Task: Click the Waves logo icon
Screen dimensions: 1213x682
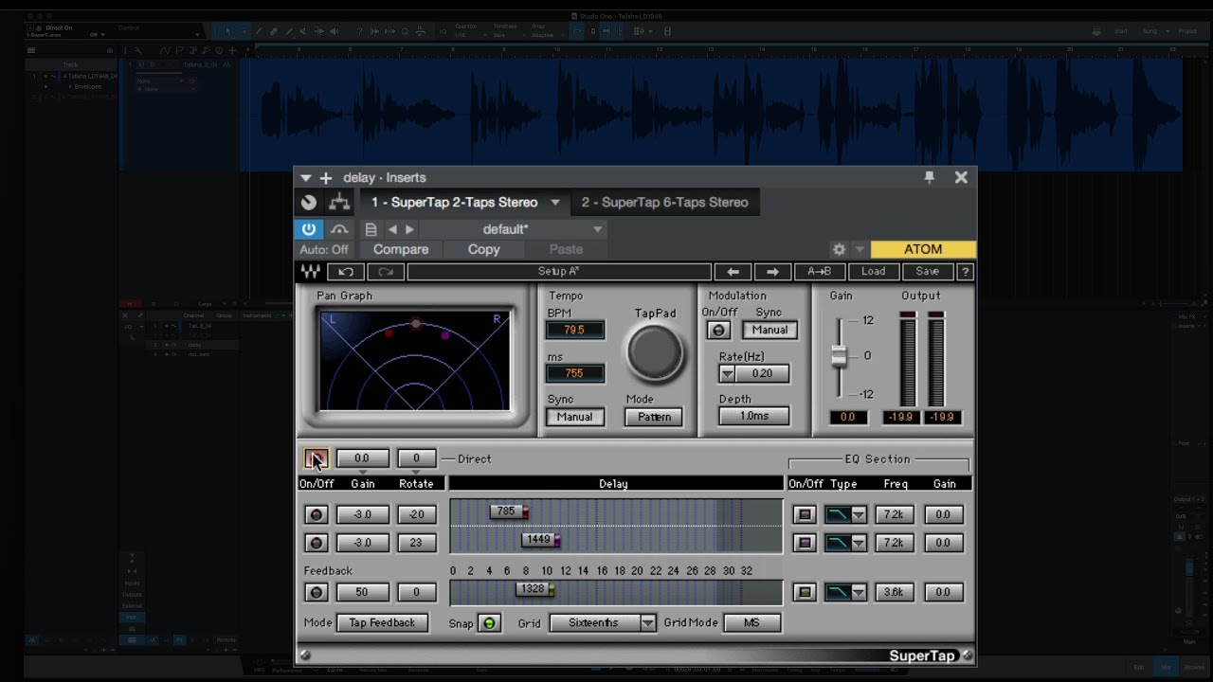Action: coord(311,272)
